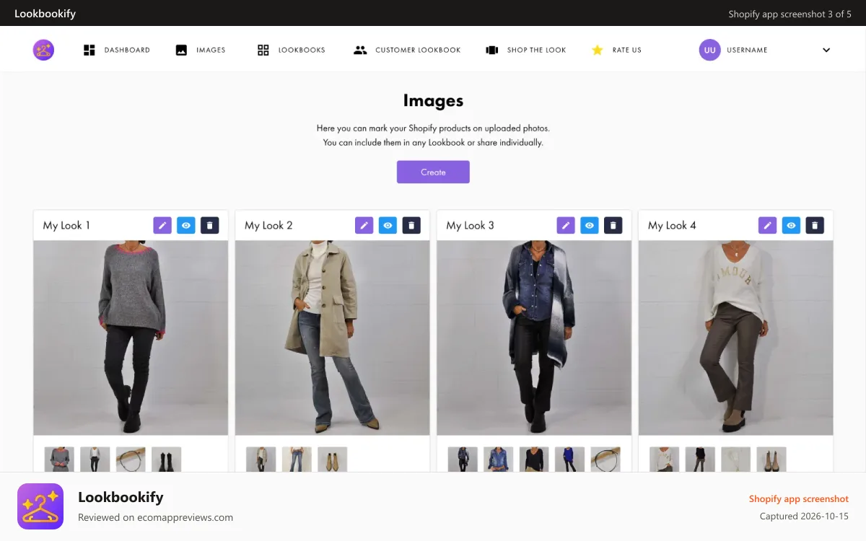Select grey sweater product thumbnail in My Look 1
The height and width of the screenshot is (541, 866).
[x=59, y=459]
